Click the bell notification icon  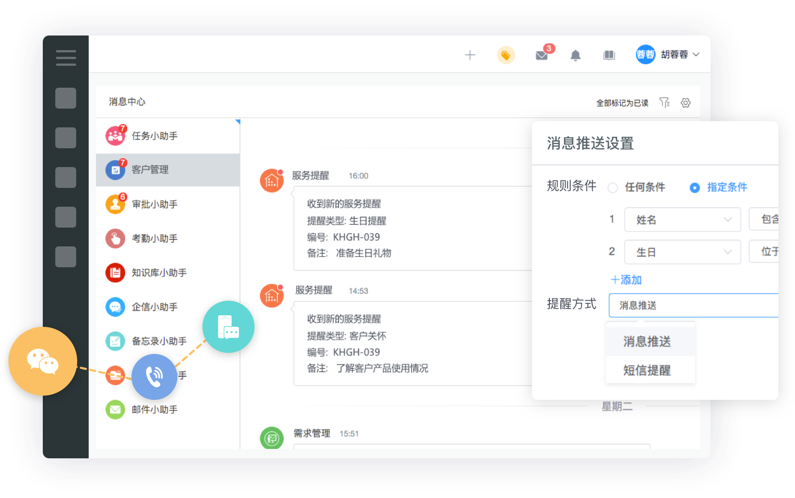click(x=575, y=55)
